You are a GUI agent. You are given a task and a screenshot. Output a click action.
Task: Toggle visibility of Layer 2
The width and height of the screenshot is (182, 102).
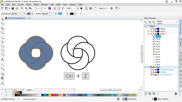(151, 31)
